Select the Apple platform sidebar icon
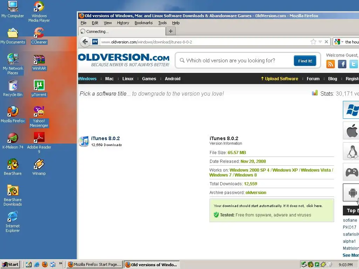This screenshot has width=359, height=269. click(351, 131)
